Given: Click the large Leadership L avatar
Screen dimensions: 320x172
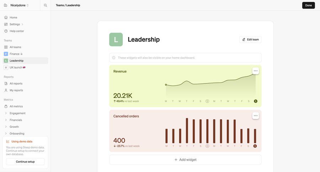Looking at the screenshot, I should coord(116,39).
